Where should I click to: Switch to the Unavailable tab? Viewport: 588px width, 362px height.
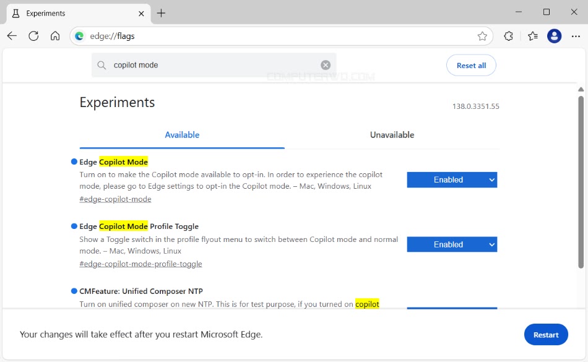pos(392,135)
